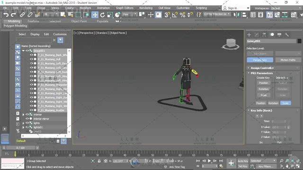
Task: Click the time slider showing 0 / 100
Action: [20, 148]
